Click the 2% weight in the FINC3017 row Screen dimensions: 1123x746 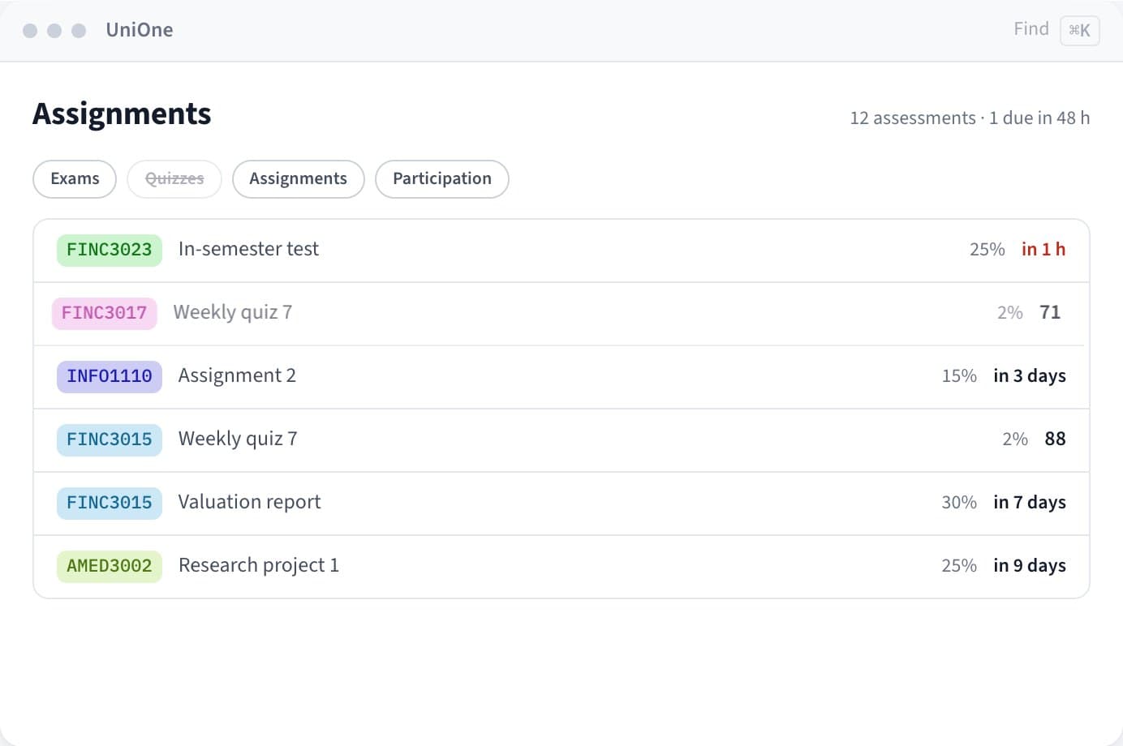point(1010,313)
